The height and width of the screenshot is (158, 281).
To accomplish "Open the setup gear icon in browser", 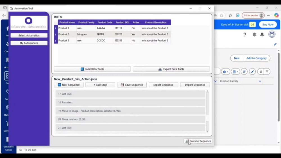I will pyautogui.click(x=255, y=34).
